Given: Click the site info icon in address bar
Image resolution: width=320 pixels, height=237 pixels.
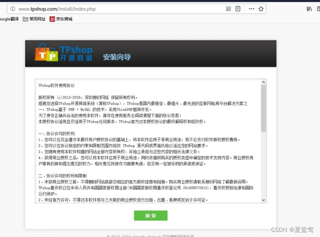Looking at the screenshot, I should pyautogui.click(x=13, y=9).
